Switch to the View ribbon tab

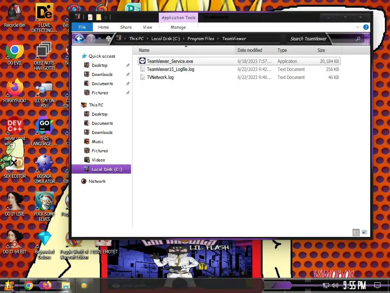pos(147,27)
